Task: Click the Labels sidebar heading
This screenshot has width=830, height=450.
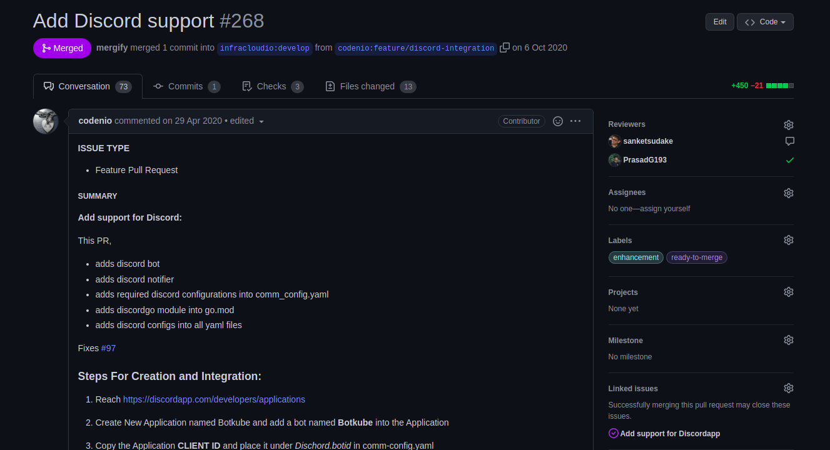Action: 620,241
